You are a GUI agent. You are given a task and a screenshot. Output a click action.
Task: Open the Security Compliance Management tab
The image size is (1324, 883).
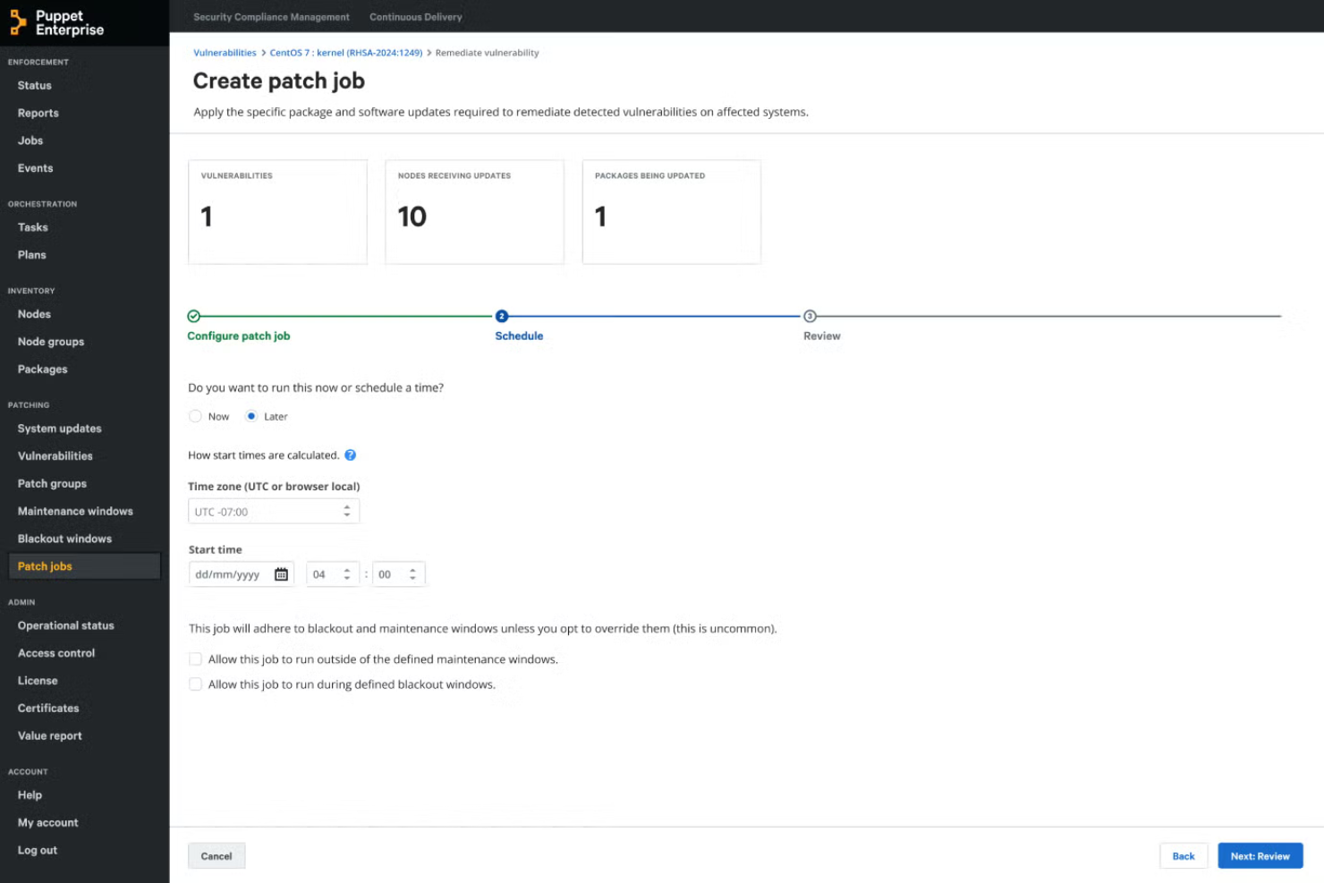[271, 17]
